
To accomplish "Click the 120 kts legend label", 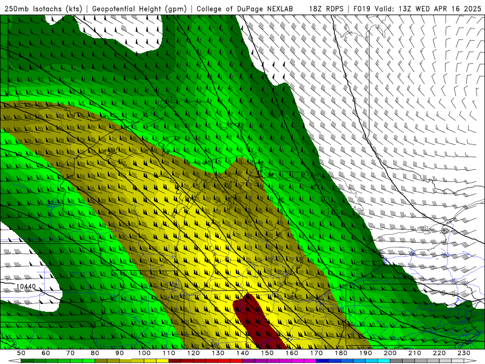I will tap(193, 353).
